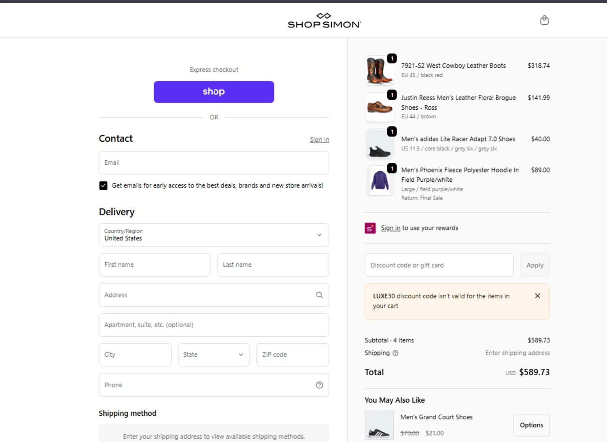Click the $21.00 sale price
The width and height of the screenshot is (607, 442).
(x=435, y=433)
